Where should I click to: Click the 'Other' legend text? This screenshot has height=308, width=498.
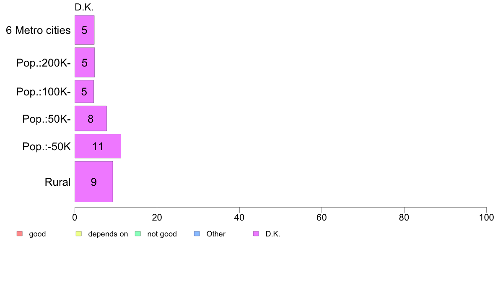click(x=216, y=234)
